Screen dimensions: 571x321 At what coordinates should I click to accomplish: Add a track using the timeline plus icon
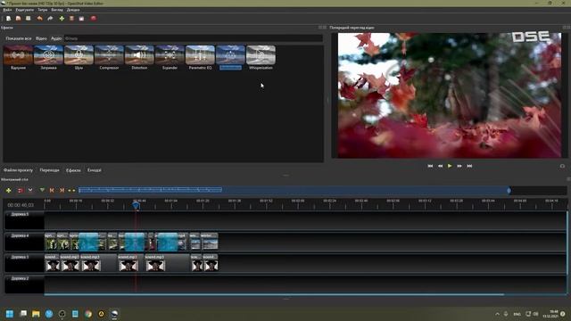9,190
